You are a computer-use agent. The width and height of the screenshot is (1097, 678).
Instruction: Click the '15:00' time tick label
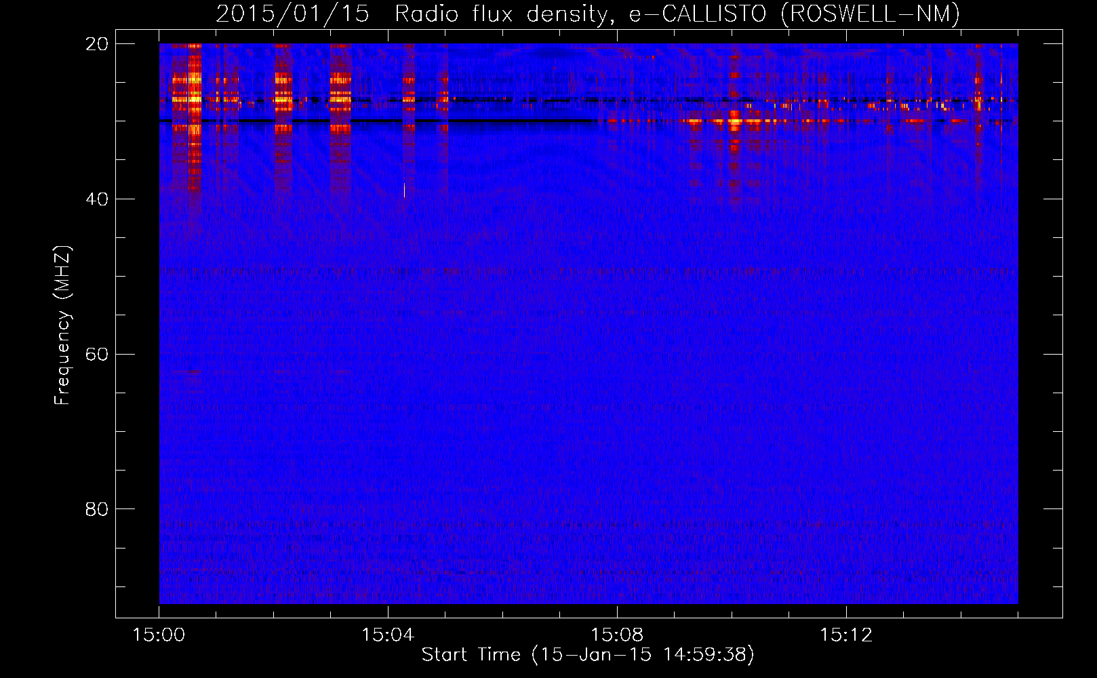tap(159, 635)
